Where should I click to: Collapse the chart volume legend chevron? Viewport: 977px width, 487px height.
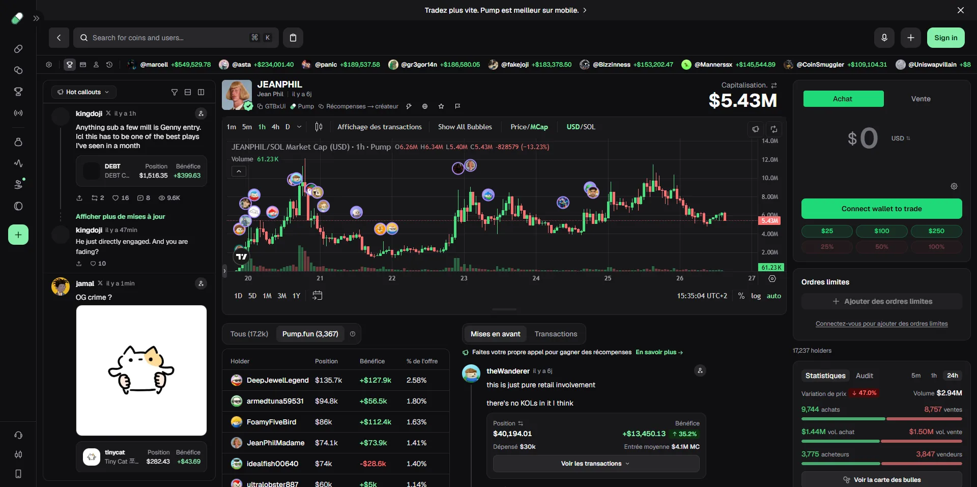click(239, 171)
